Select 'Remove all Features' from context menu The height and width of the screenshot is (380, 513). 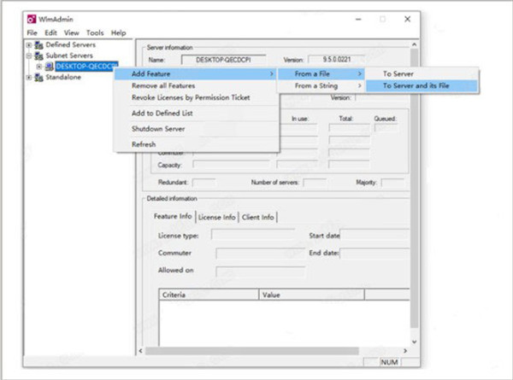(x=162, y=85)
